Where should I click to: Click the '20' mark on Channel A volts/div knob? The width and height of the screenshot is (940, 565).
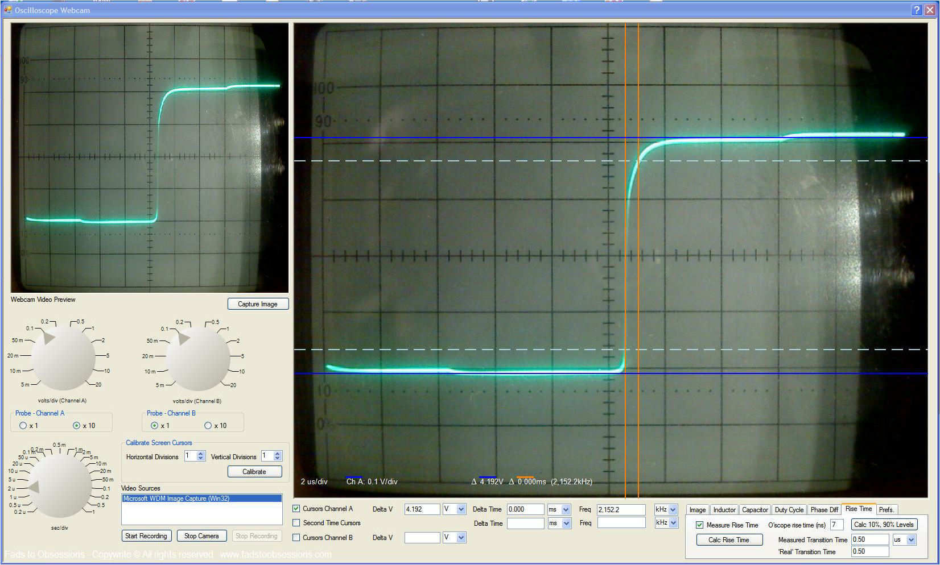(x=98, y=385)
